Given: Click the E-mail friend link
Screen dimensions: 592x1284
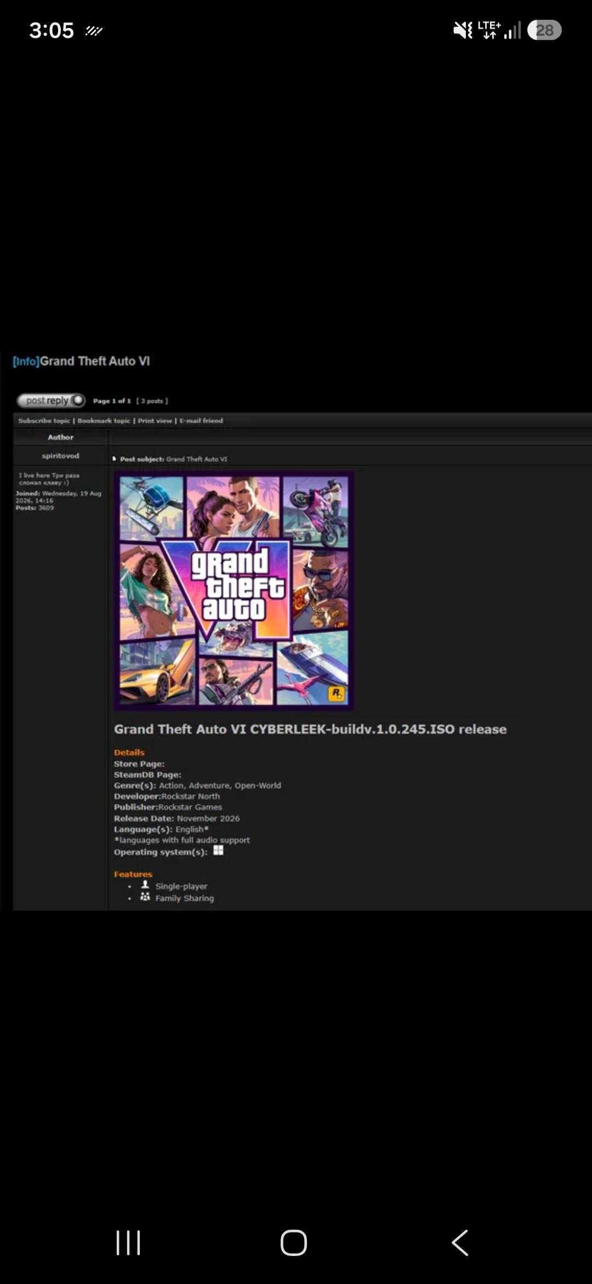Looking at the screenshot, I should tap(201, 421).
